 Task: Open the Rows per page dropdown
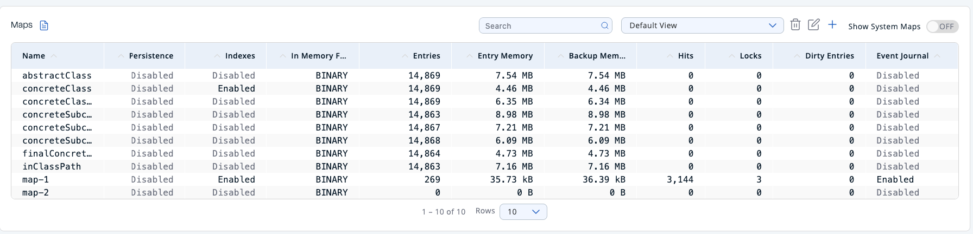coord(523,212)
